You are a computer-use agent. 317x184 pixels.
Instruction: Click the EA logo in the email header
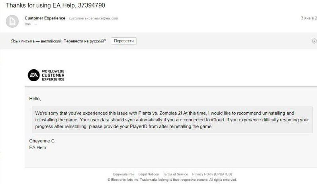pos(33,75)
